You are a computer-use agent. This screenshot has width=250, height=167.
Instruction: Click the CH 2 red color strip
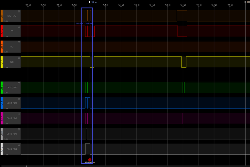point(2,31)
